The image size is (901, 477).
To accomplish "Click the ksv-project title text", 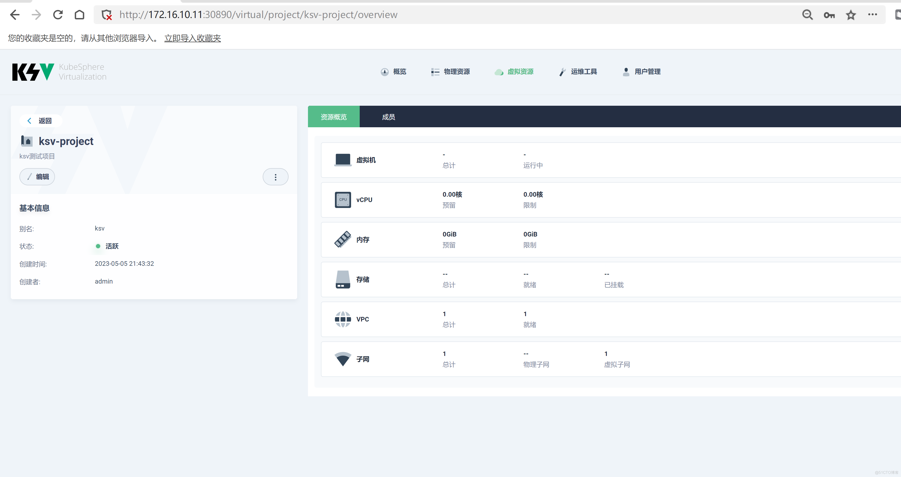I will pos(66,141).
